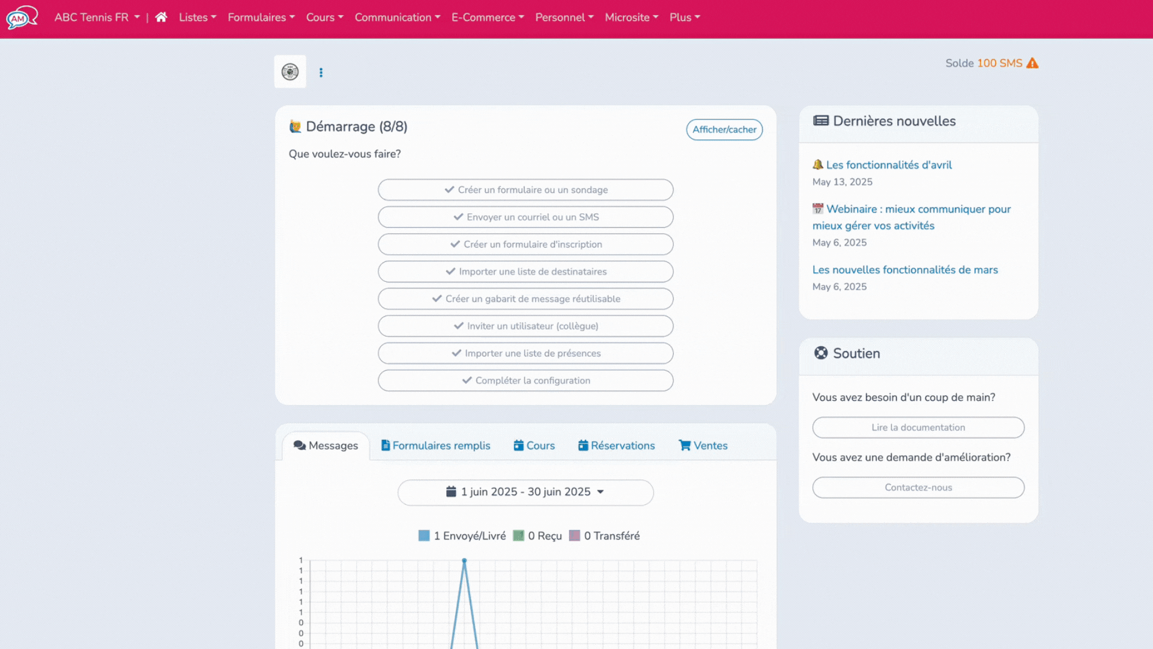
Task: Click the AM logo in the top-left corner
Action: 22,17
